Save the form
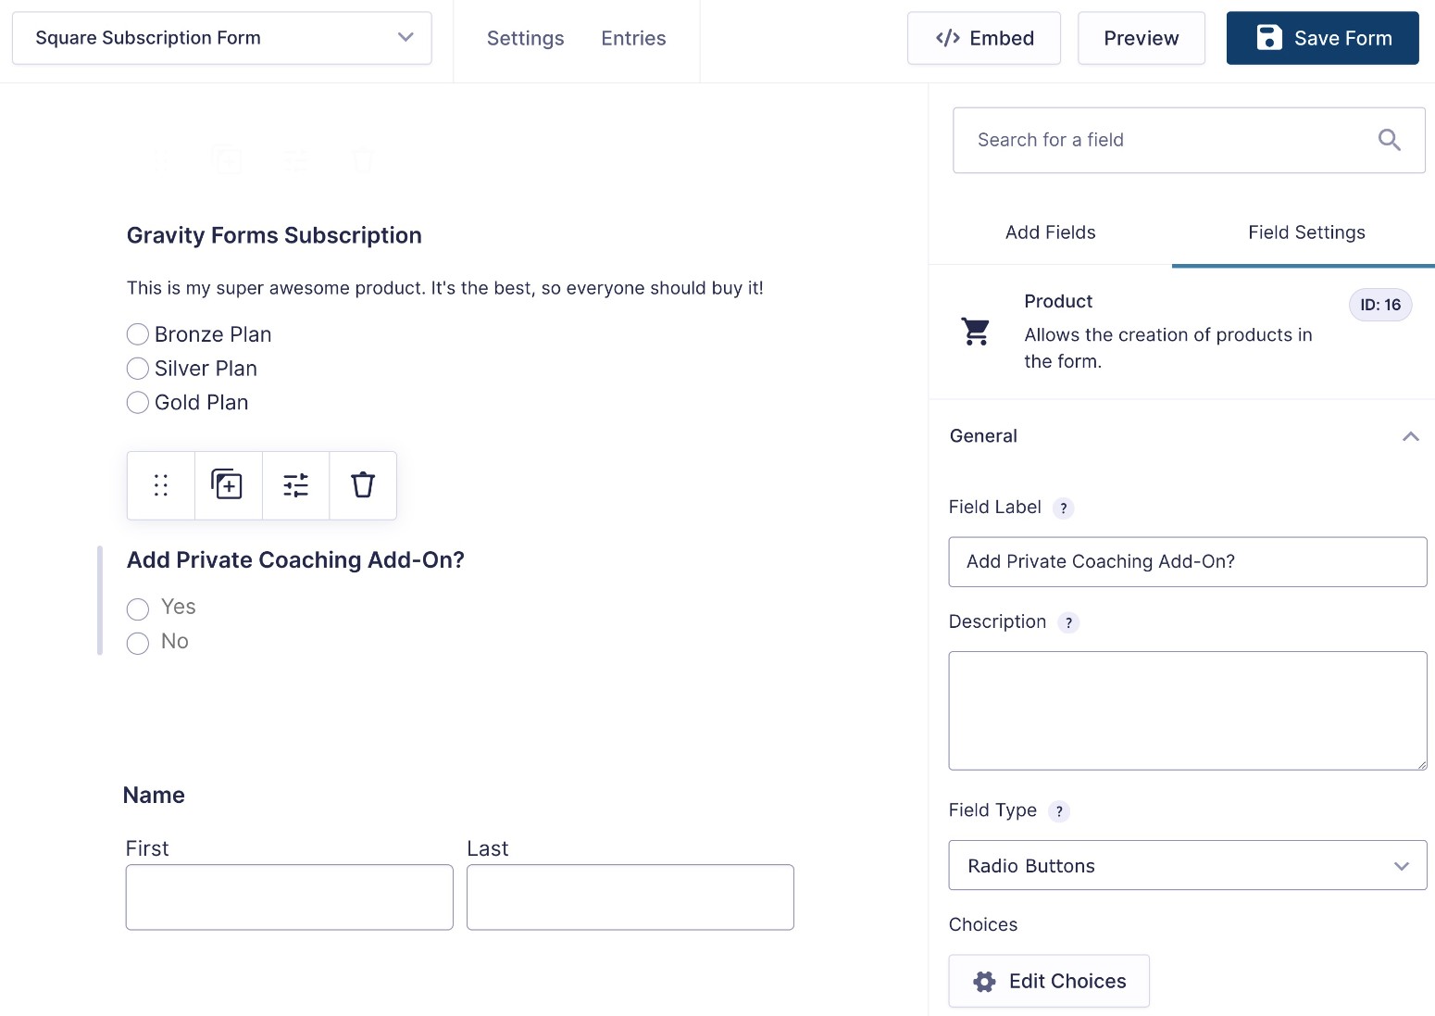1435x1016 pixels. pyautogui.click(x=1323, y=38)
